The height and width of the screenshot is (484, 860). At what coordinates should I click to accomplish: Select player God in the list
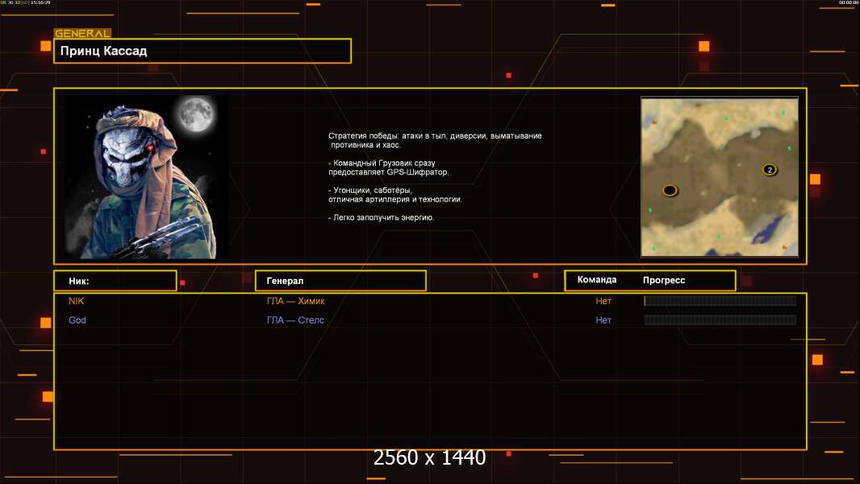tap(77, 320)
